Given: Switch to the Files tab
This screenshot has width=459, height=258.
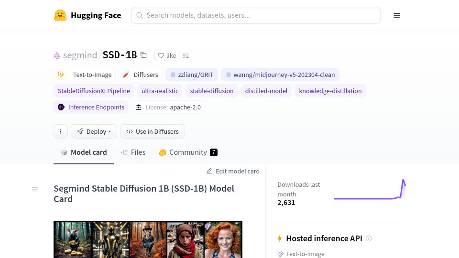Looking at the screenshot, I should (133, 152).
